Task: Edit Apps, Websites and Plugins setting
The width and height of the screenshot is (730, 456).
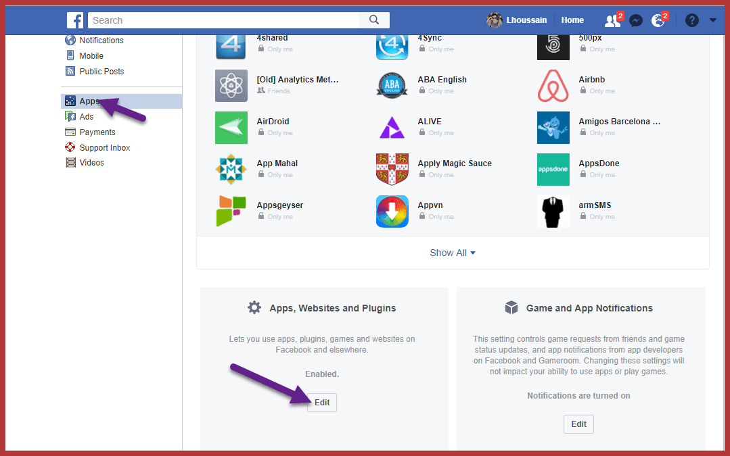Action: pos(322,403)
